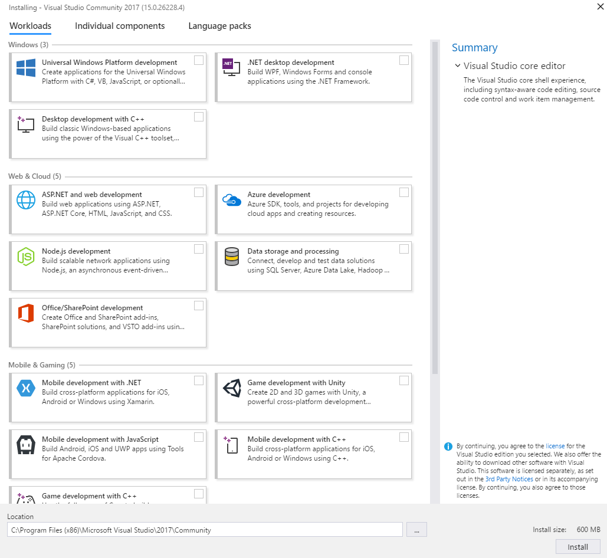This screenshot has height=558, width=607.
Task: Click the Mobile development with JavaScript title
Action: [100, 439]
